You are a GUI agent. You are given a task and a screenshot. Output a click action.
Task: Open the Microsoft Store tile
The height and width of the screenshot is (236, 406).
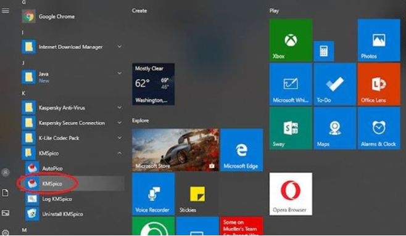tap(175, 150)
